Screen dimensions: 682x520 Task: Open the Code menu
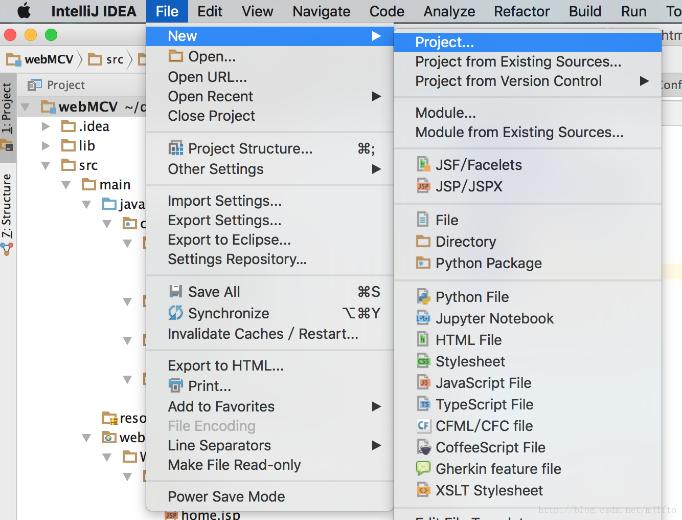[387, 11]
